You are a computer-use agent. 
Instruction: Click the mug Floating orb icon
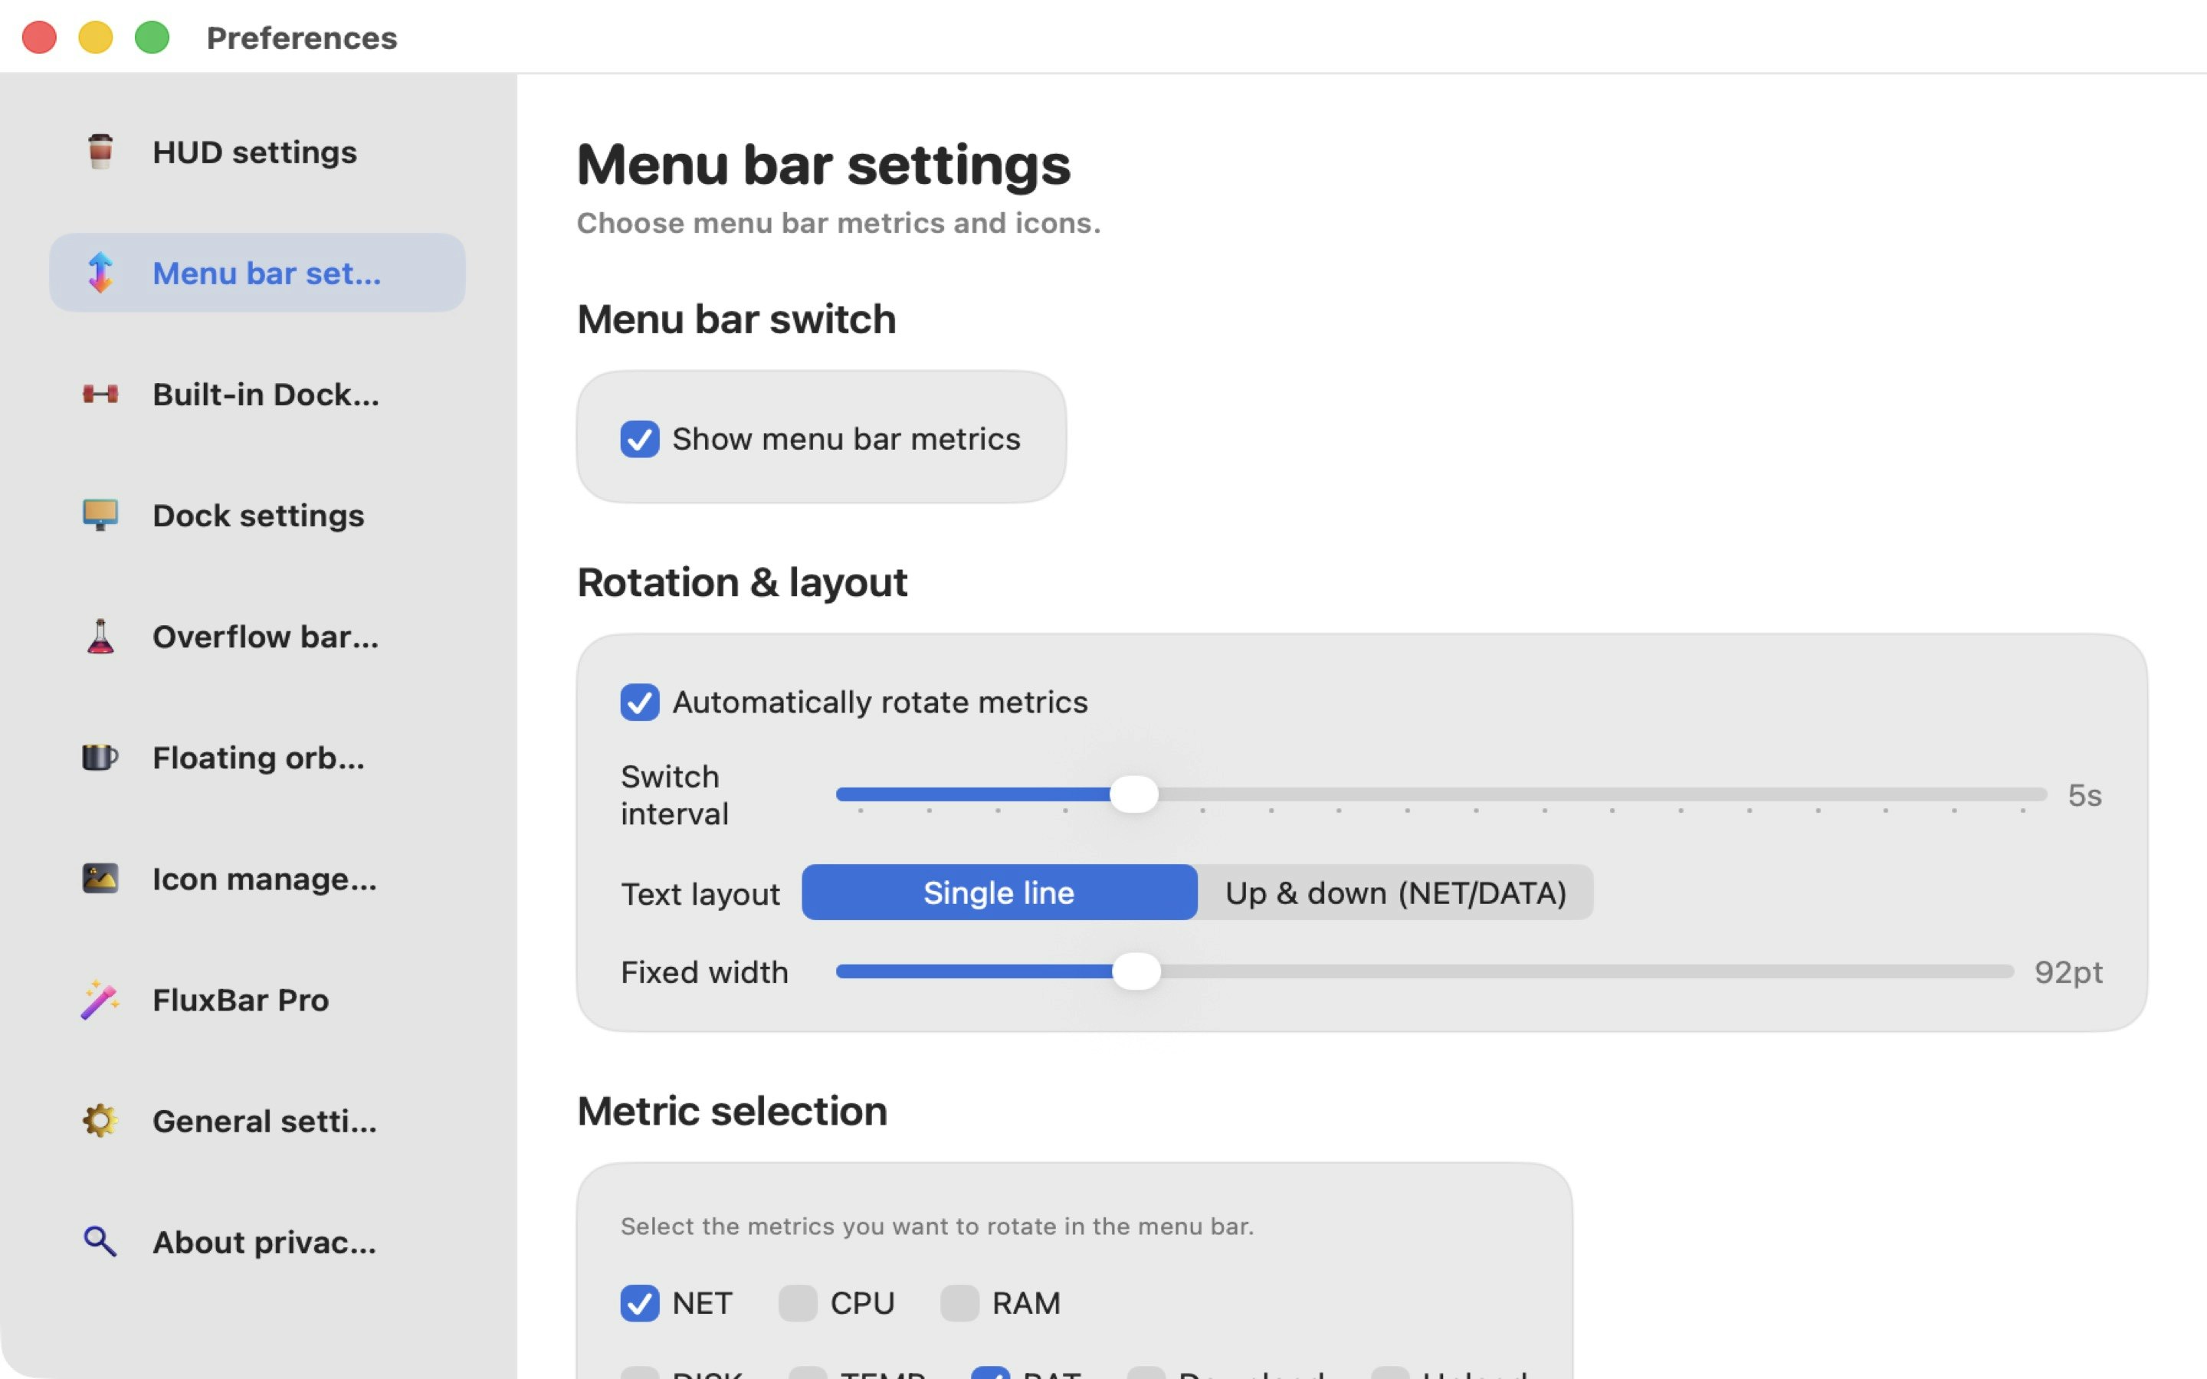100,758
